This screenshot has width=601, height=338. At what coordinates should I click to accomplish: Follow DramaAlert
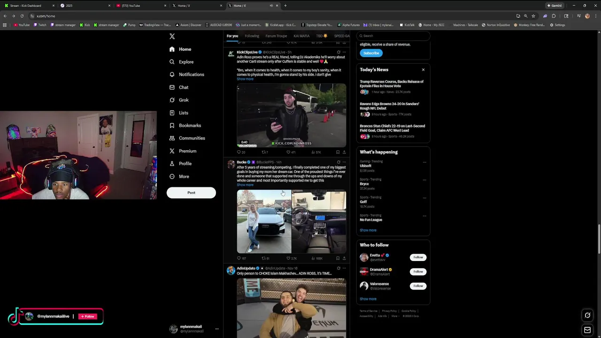[x=418, y=271]
